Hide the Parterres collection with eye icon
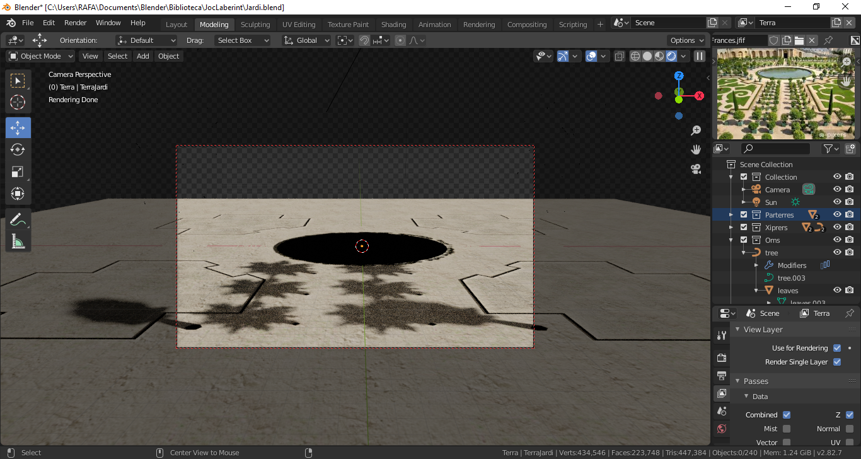The width and height of the screenshot is (861, 459). click(837, 214)
